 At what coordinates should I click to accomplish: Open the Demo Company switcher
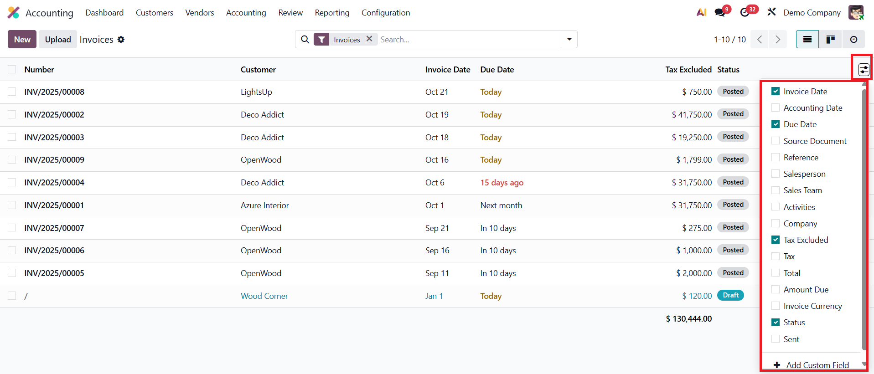coord(812,13)
